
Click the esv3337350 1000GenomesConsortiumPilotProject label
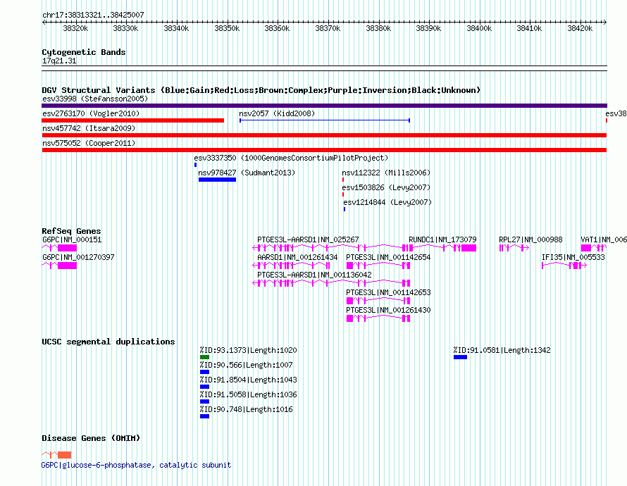tap(291, 158)
